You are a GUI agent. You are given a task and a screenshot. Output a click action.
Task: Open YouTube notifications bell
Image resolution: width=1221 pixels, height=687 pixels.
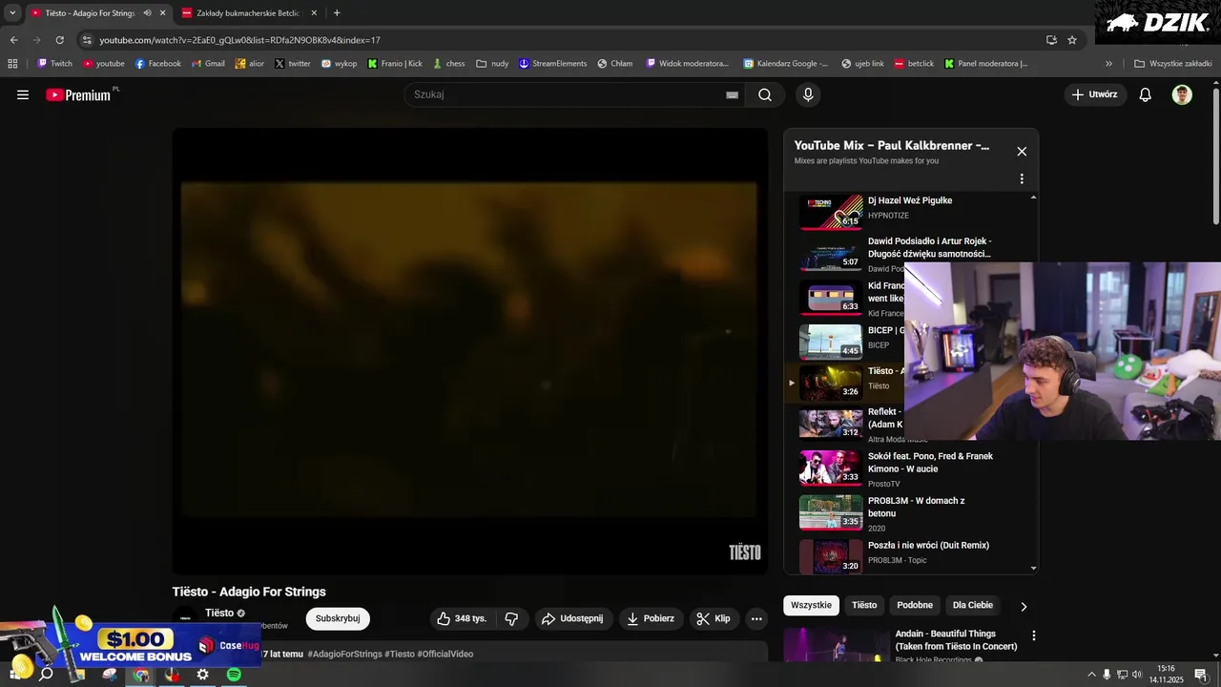tap(1146, 94)
